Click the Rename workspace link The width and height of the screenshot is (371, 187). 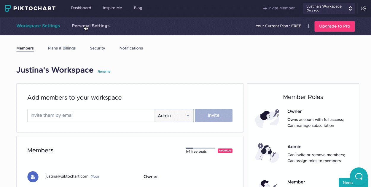click(104, 71)
